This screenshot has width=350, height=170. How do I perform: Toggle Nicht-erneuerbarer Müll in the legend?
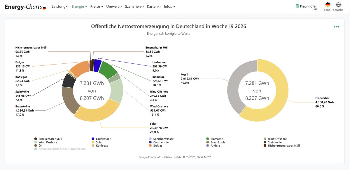[x=282, y=145]
